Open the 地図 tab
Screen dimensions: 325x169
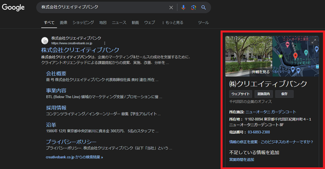click(x=103, y=22)
